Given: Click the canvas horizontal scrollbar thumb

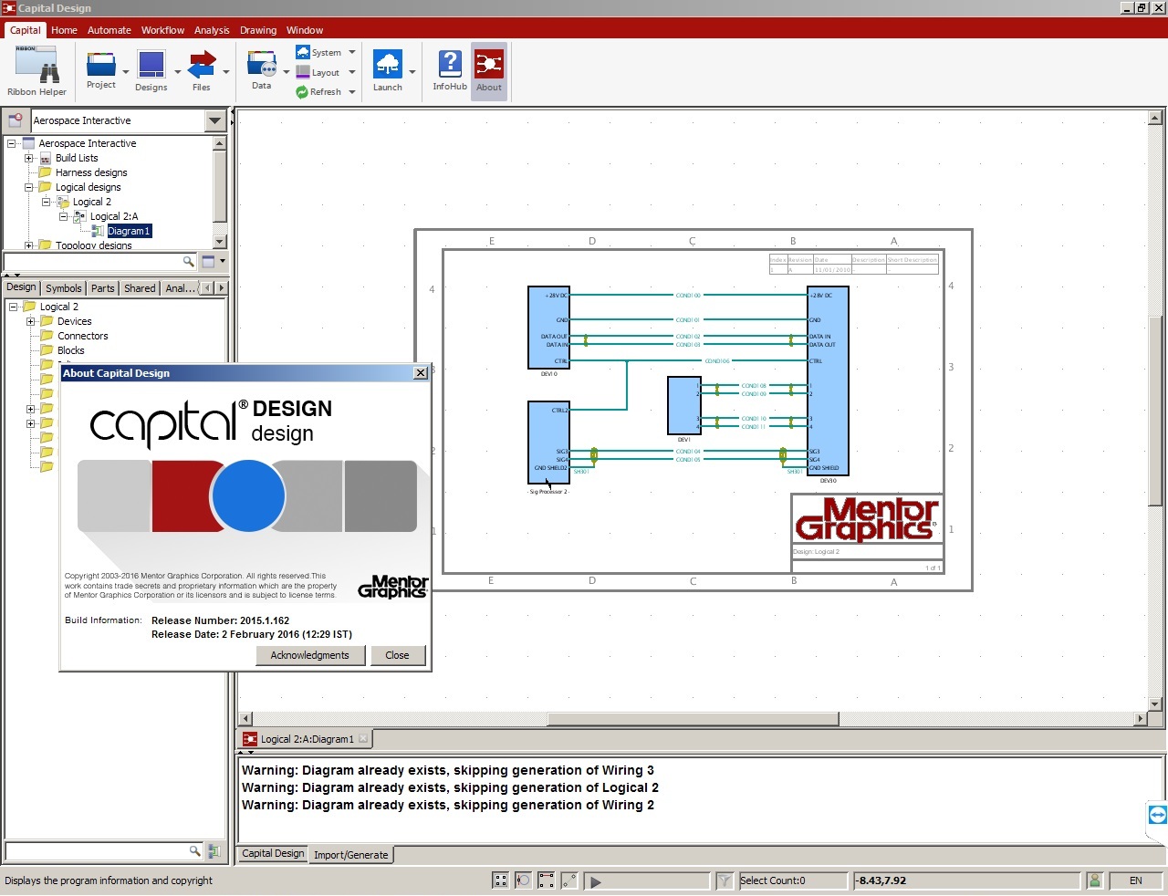Looking at the screenshot, I should (693, 719).
